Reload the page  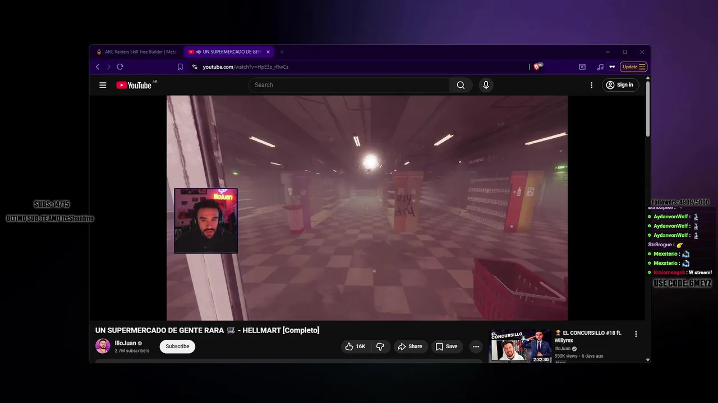tap(119, 67)
